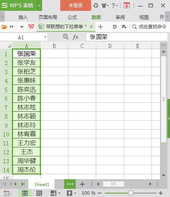Click the select-all corner triangle
This screenshot has height=197, width=170.
coord(9,46)
